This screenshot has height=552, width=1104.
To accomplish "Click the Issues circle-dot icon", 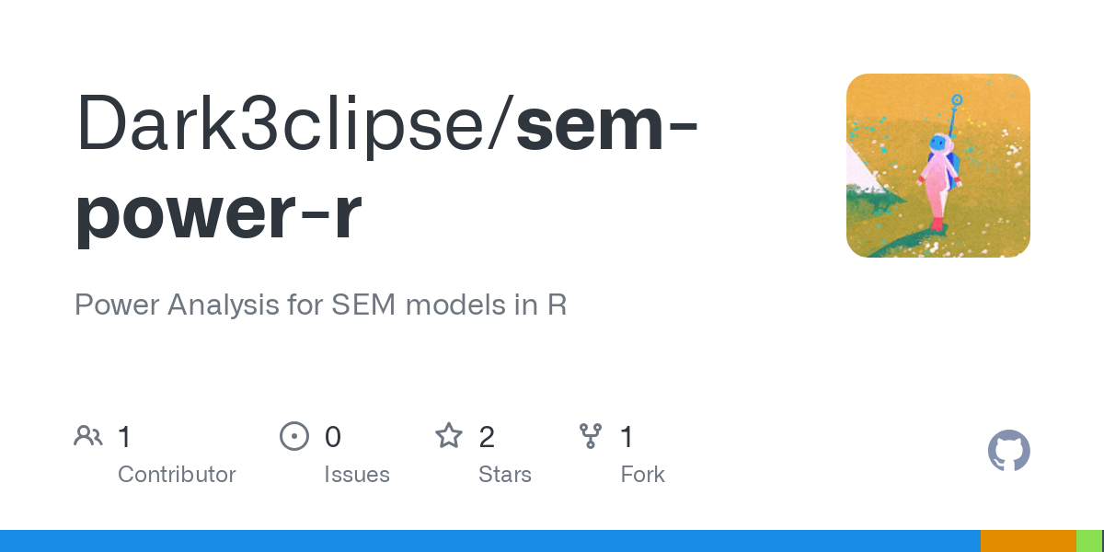I will 293,436.
